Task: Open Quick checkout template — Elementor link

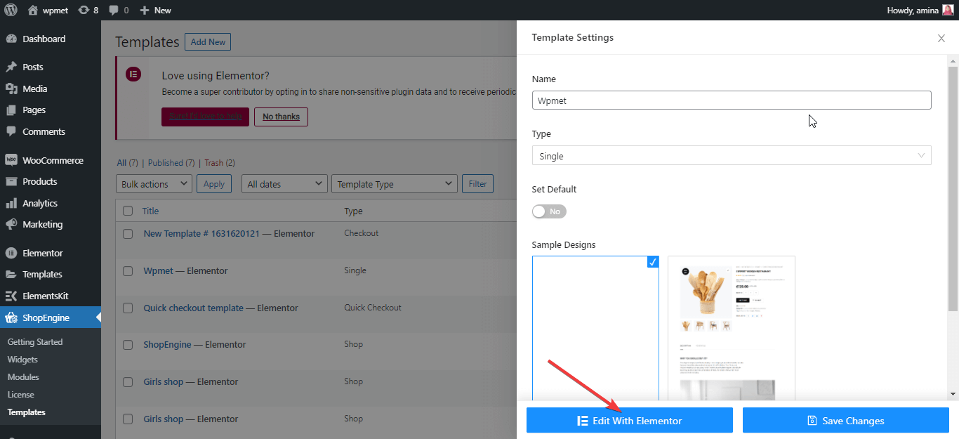Action: click(220, 308)
